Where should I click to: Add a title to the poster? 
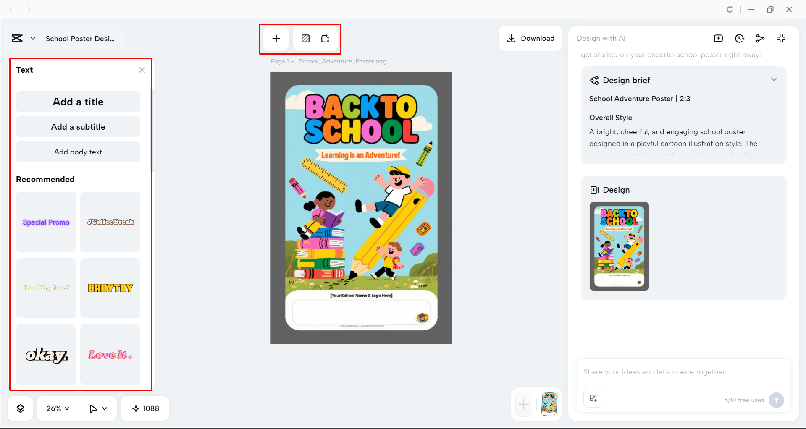click(78, 102)
